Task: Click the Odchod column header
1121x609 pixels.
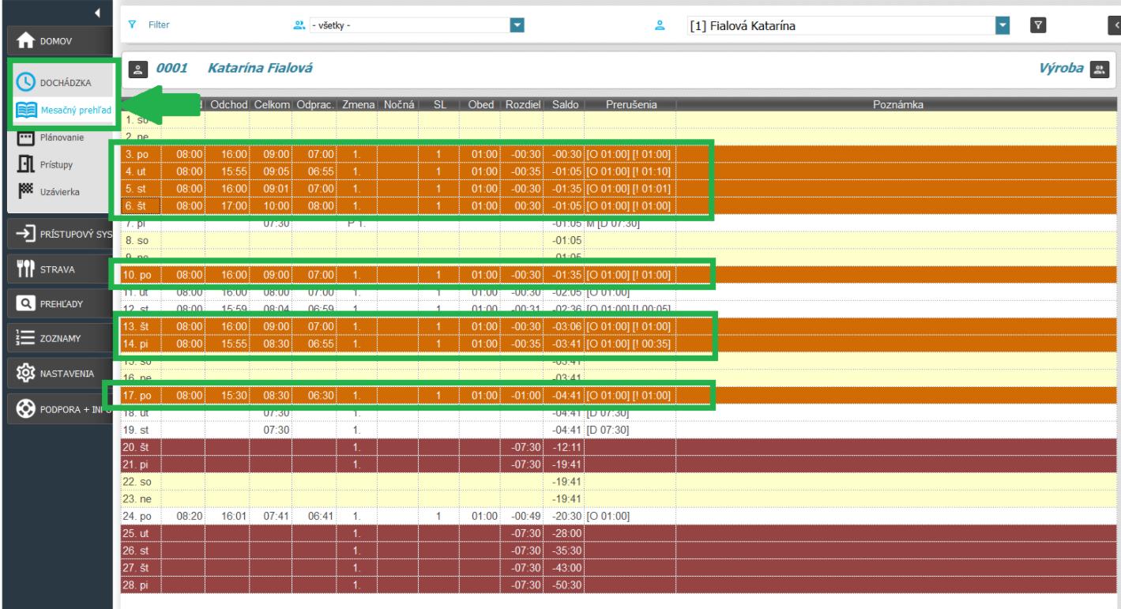Action: [231, 104]
